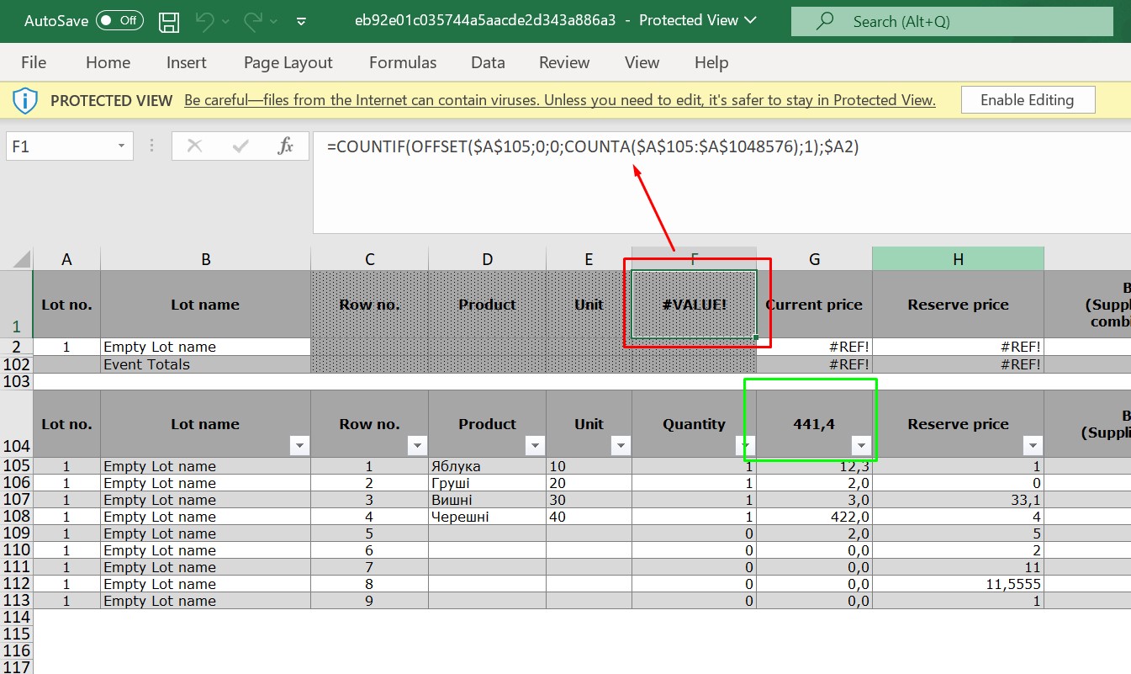Screen dimensions: 1131x674
Task: Expand the Name Box dropdown arrow
Action: click(x=122, y=146)
